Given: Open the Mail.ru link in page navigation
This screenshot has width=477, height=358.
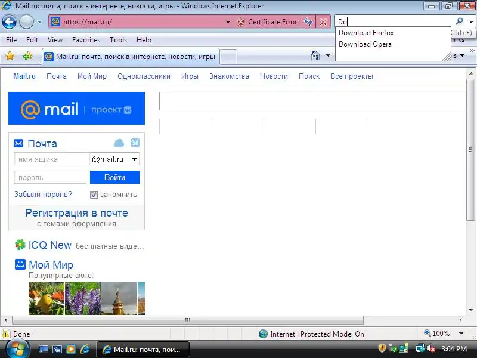Looking at the screenshot, I should pos(24,76).
